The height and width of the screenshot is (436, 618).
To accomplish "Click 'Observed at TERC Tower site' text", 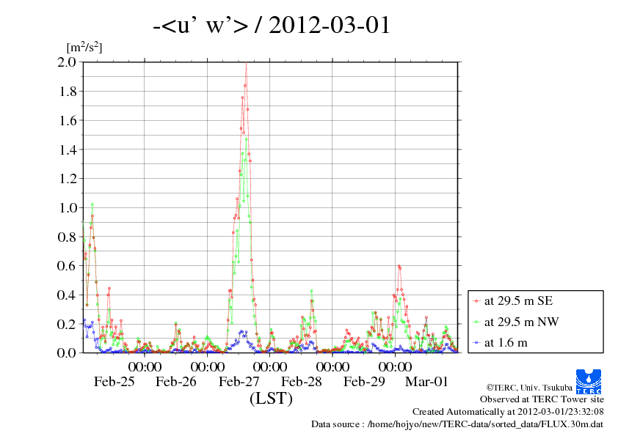I will pyautogui.click(x=542, y=399).
